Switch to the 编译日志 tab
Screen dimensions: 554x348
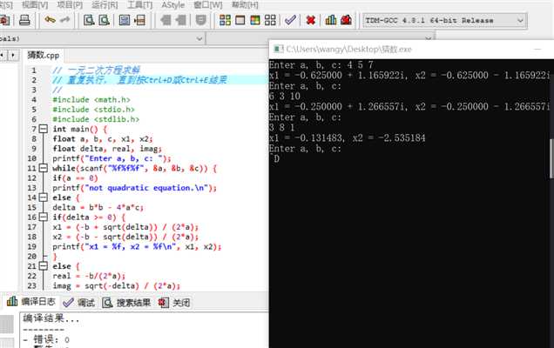[x=31, y=302]
